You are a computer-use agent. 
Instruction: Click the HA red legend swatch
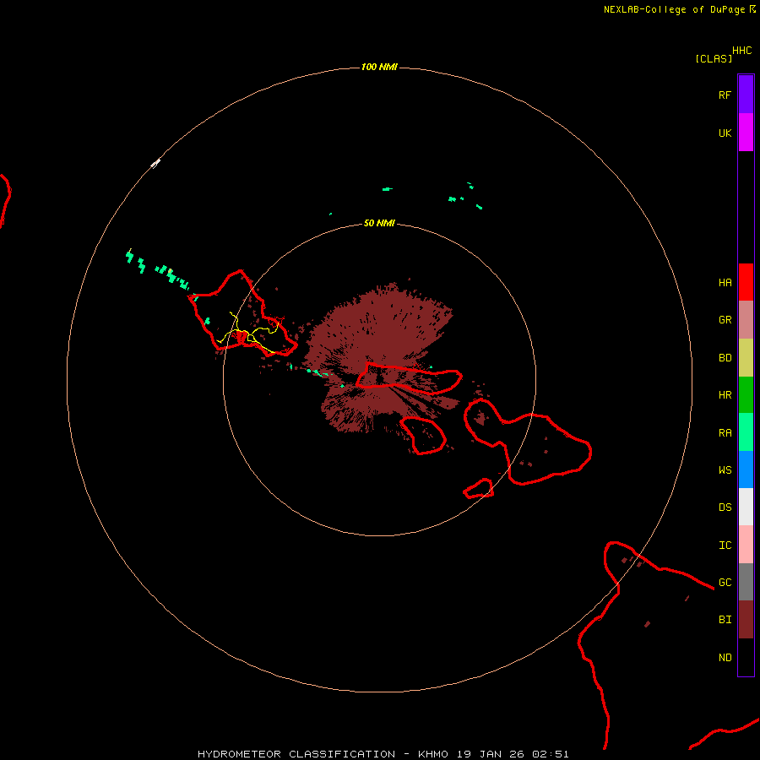click(x=746, y=282)
